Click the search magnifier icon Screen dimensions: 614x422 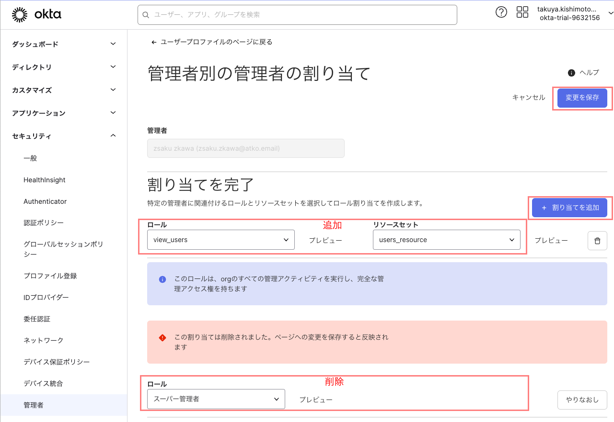(146, 15)
